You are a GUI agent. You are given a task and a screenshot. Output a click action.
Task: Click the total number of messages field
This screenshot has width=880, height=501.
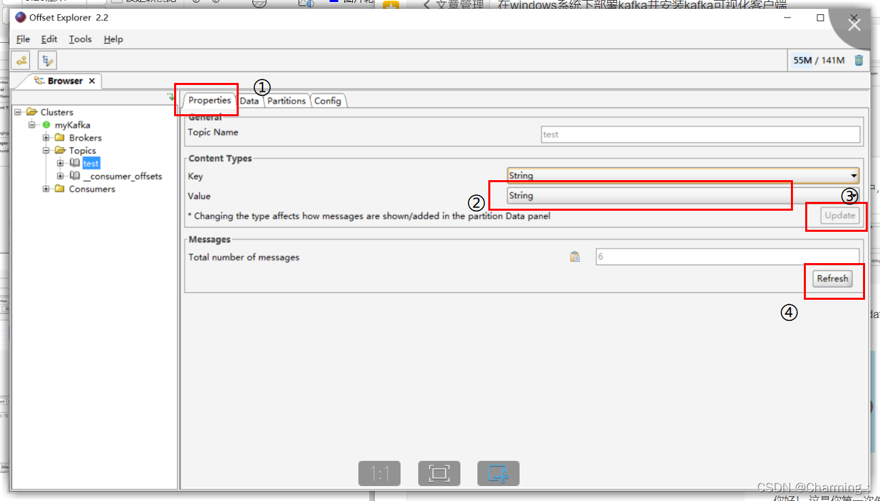pyautogui.click(x=728, y=257)
